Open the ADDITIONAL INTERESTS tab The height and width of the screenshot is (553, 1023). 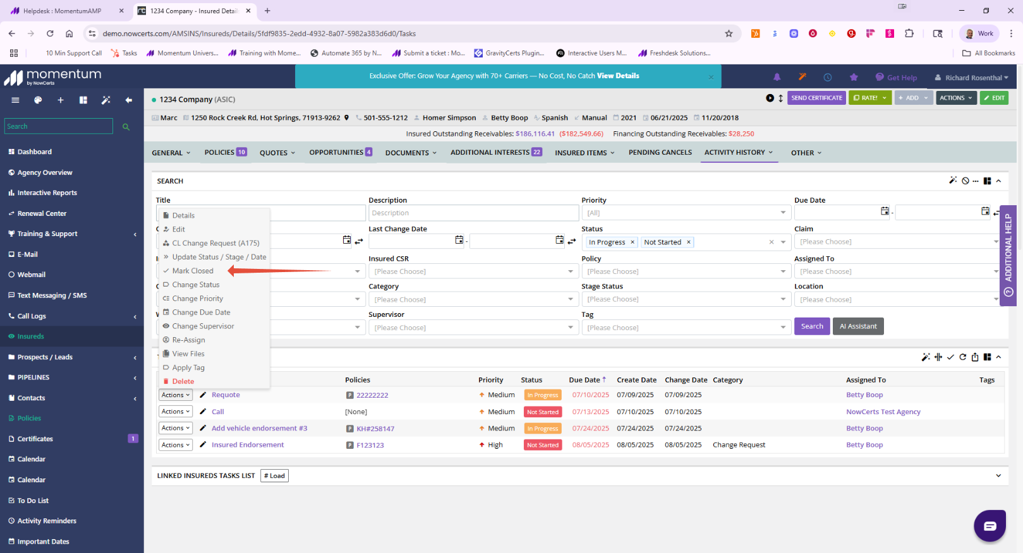tap(496, 152)
